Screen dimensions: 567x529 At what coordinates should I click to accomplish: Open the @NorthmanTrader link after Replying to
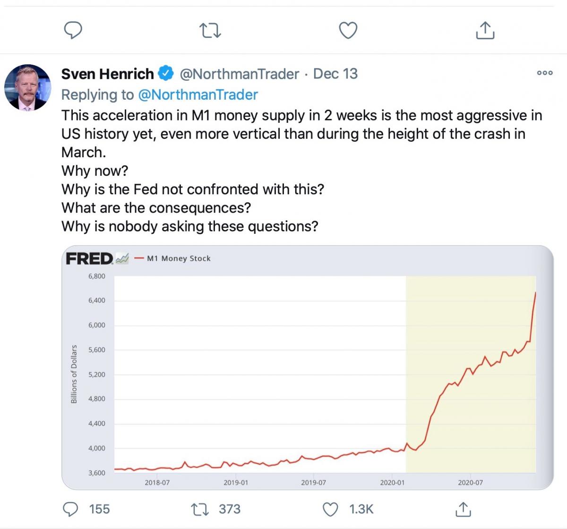pos(198,94)
